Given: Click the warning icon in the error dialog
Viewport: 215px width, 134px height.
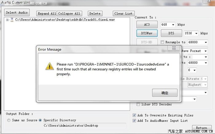Looking at the screenshot, I should (x=49, y=66).
